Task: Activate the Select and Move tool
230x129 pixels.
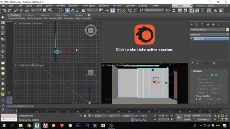Action: [x=67, y=10]
